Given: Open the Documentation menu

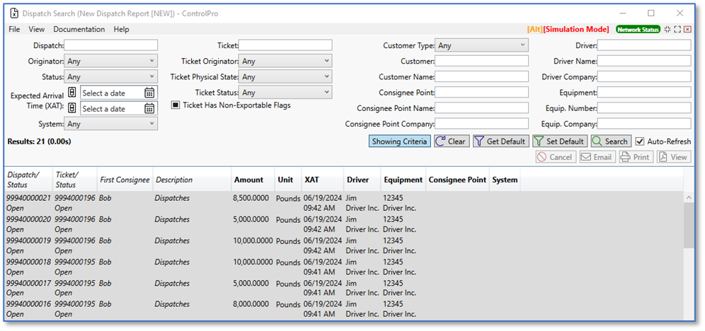Looking at the screenshot, I should click(79, 30).
